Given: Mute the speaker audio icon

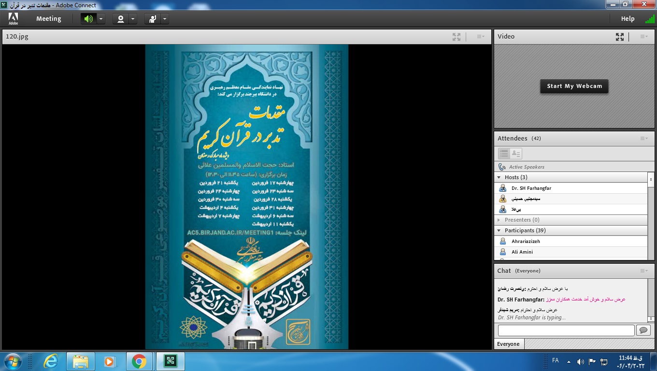Looking at the screenshot, I should coord(88,19).
